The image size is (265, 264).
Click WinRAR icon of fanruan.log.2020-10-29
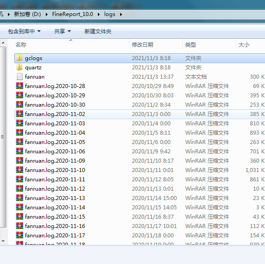(20, 95)
